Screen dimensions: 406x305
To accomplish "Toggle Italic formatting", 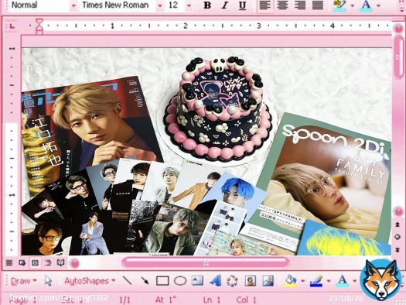I will pyautogui.click(x=225, y=5).
